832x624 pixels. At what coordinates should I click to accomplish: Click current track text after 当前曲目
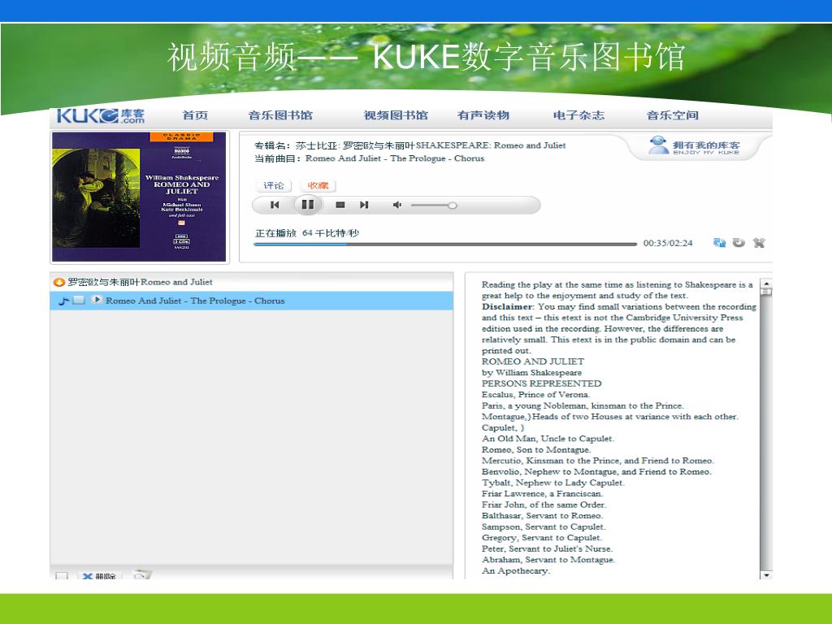click(x=395, y=158)
